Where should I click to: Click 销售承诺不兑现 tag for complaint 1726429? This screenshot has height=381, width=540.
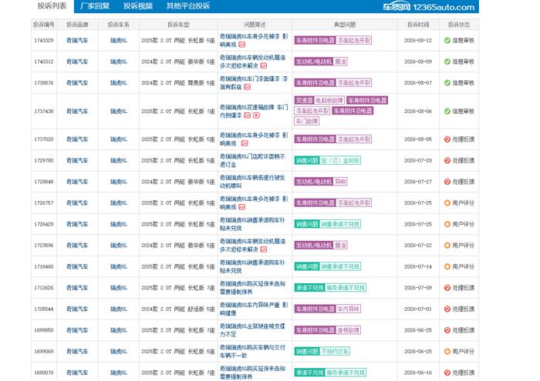(x=340, y=224)
